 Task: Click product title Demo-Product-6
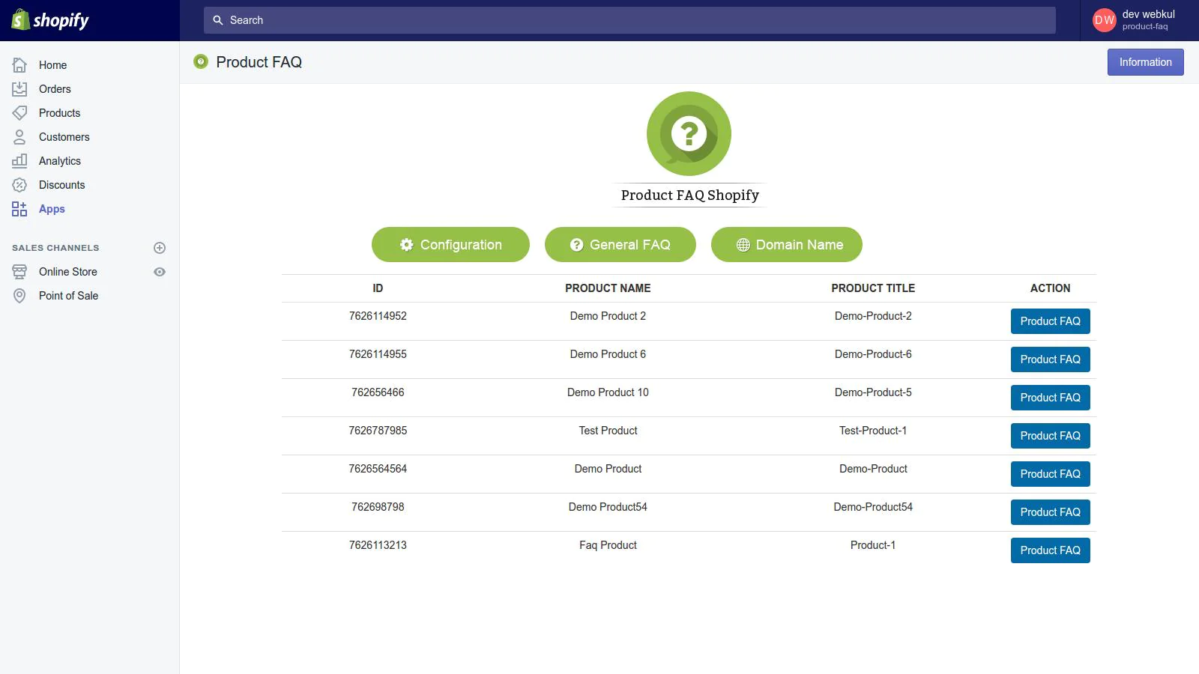click(x=873, y=354)
